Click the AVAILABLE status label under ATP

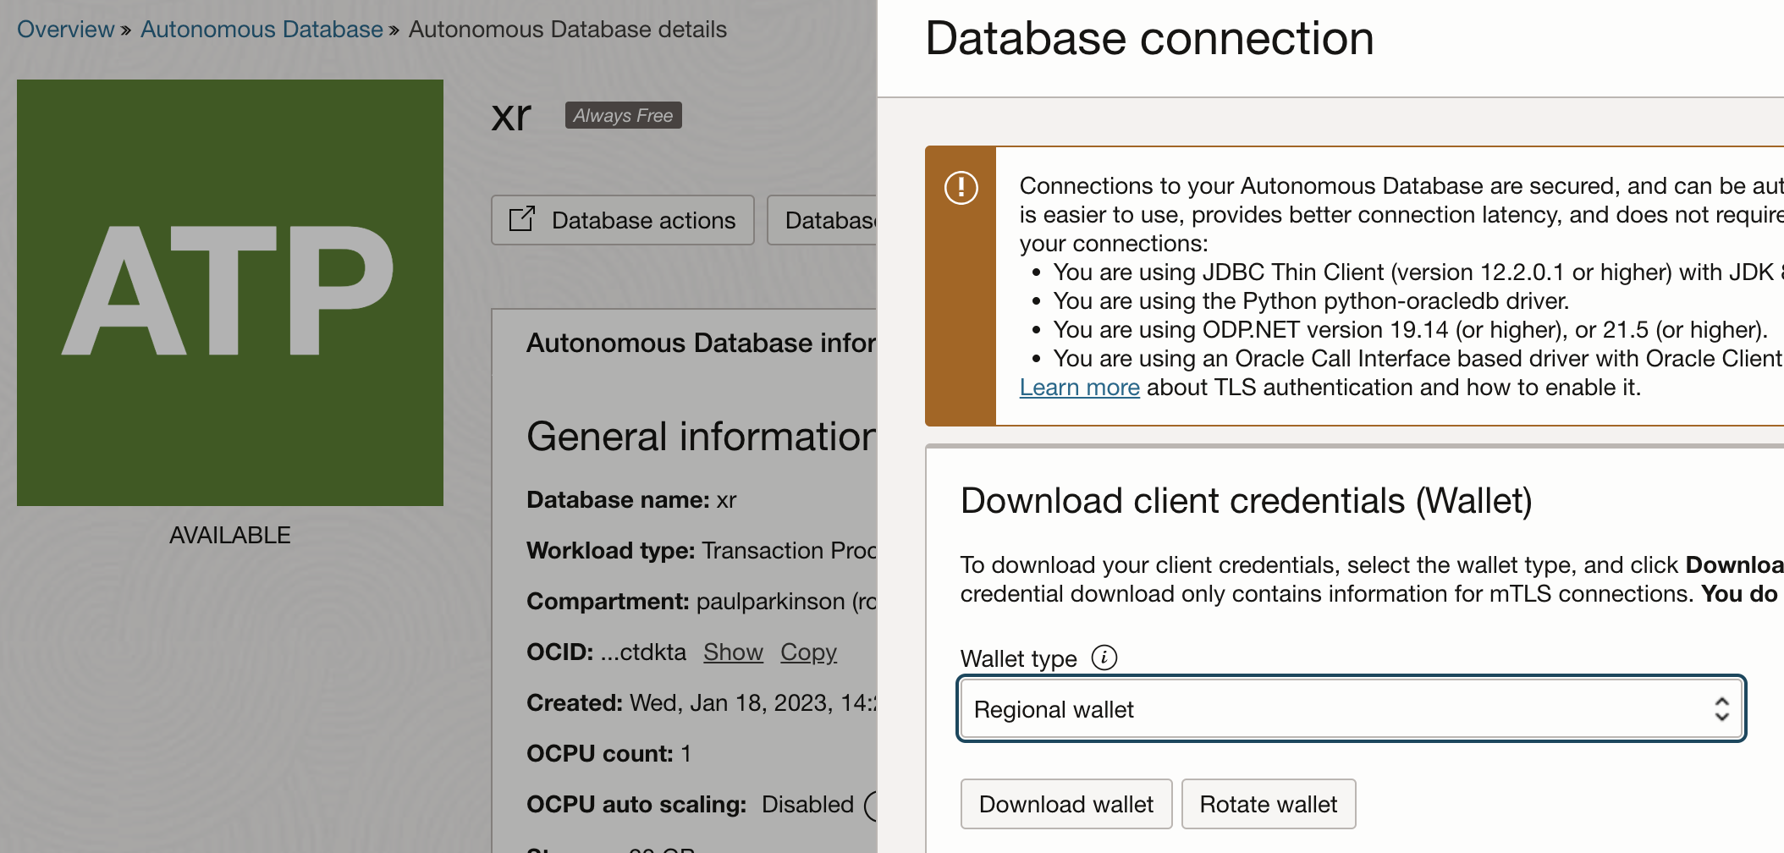pos(229,534)
